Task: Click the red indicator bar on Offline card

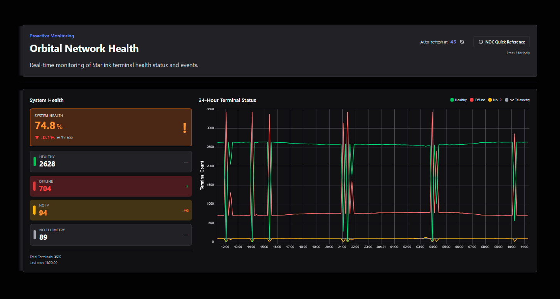Action: tap(35, 186)
